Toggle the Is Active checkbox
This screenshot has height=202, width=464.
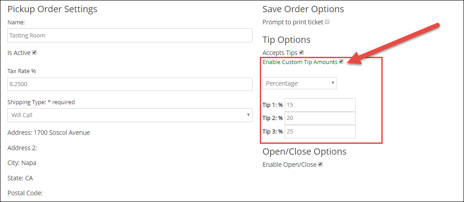(x=34, y=52)
